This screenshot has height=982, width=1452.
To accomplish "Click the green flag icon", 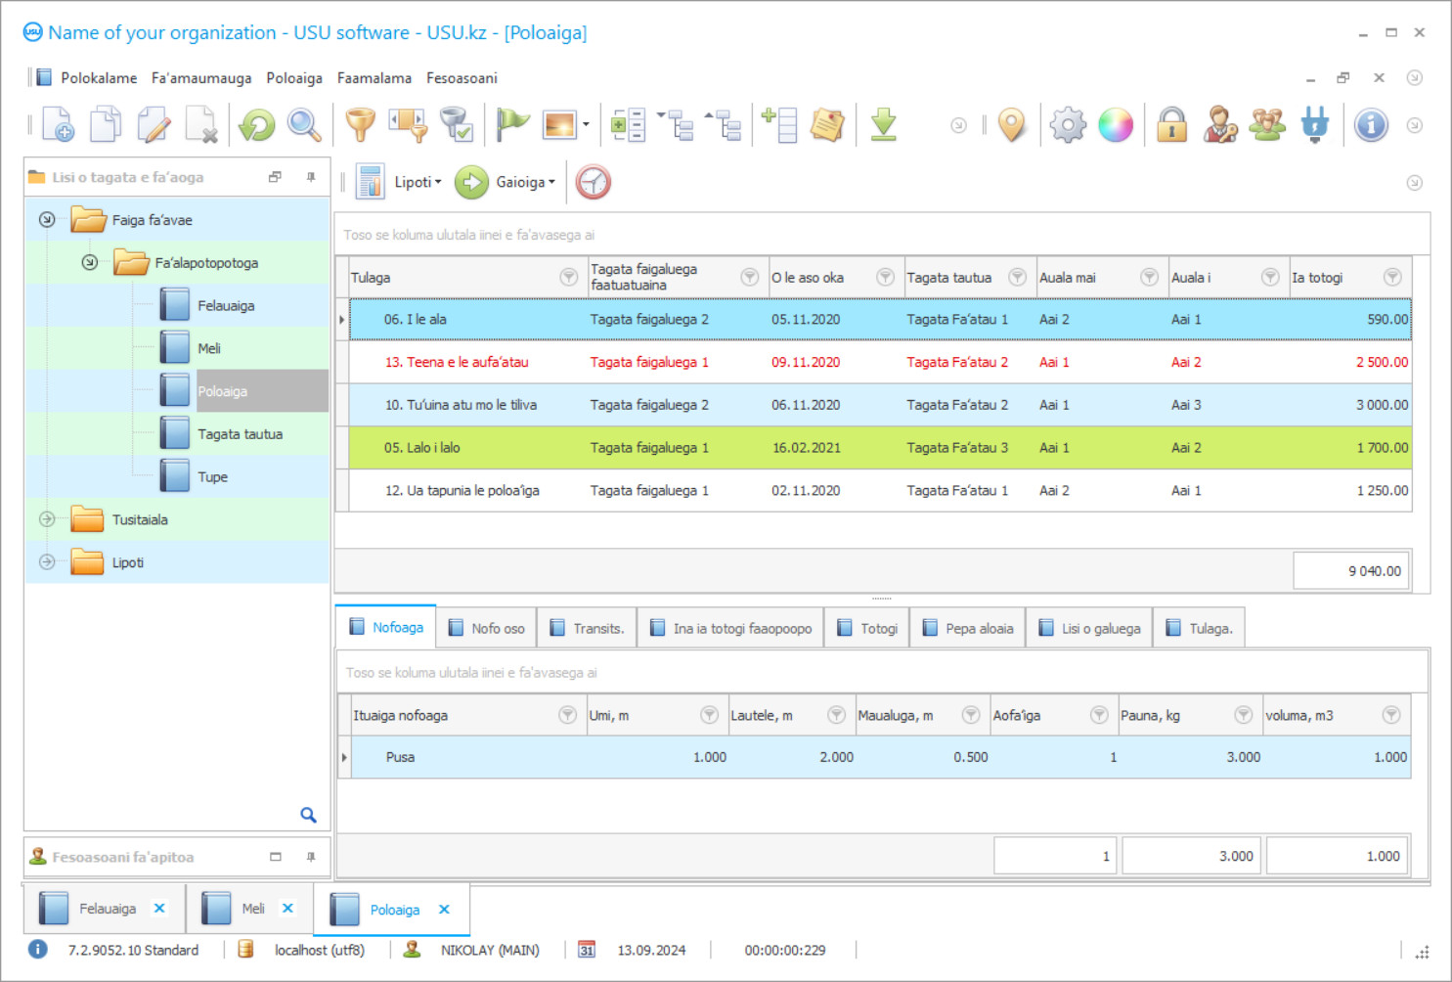I will point(511,124).
